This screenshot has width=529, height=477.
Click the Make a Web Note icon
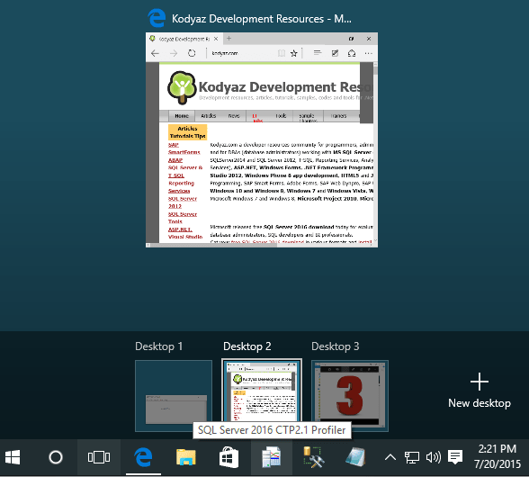tap(335, 53)
